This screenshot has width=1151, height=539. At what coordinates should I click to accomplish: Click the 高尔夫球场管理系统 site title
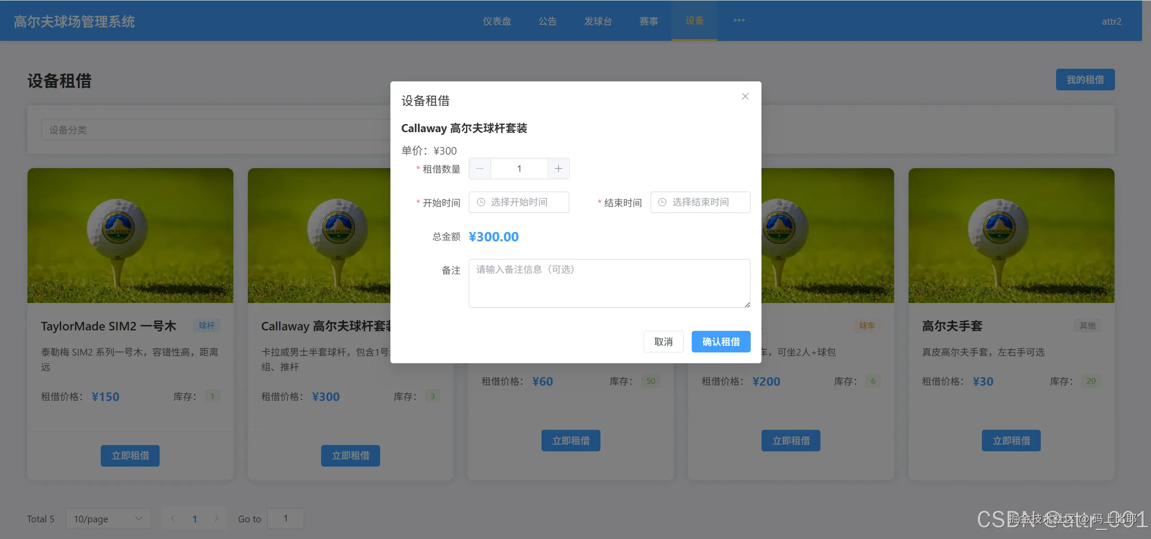coord(74,21)
